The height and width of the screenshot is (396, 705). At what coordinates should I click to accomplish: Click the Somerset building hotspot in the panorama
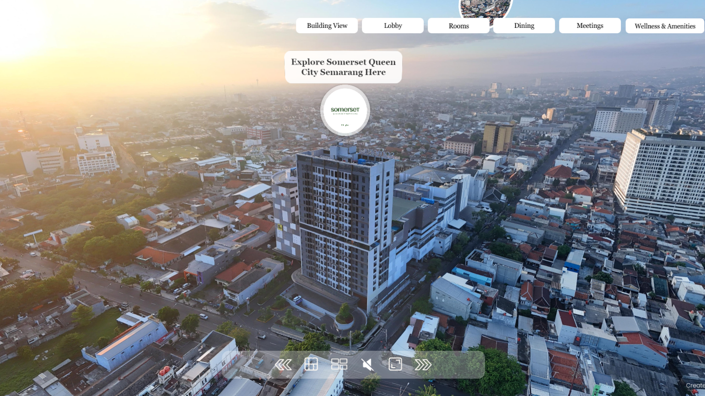point(345,110)
